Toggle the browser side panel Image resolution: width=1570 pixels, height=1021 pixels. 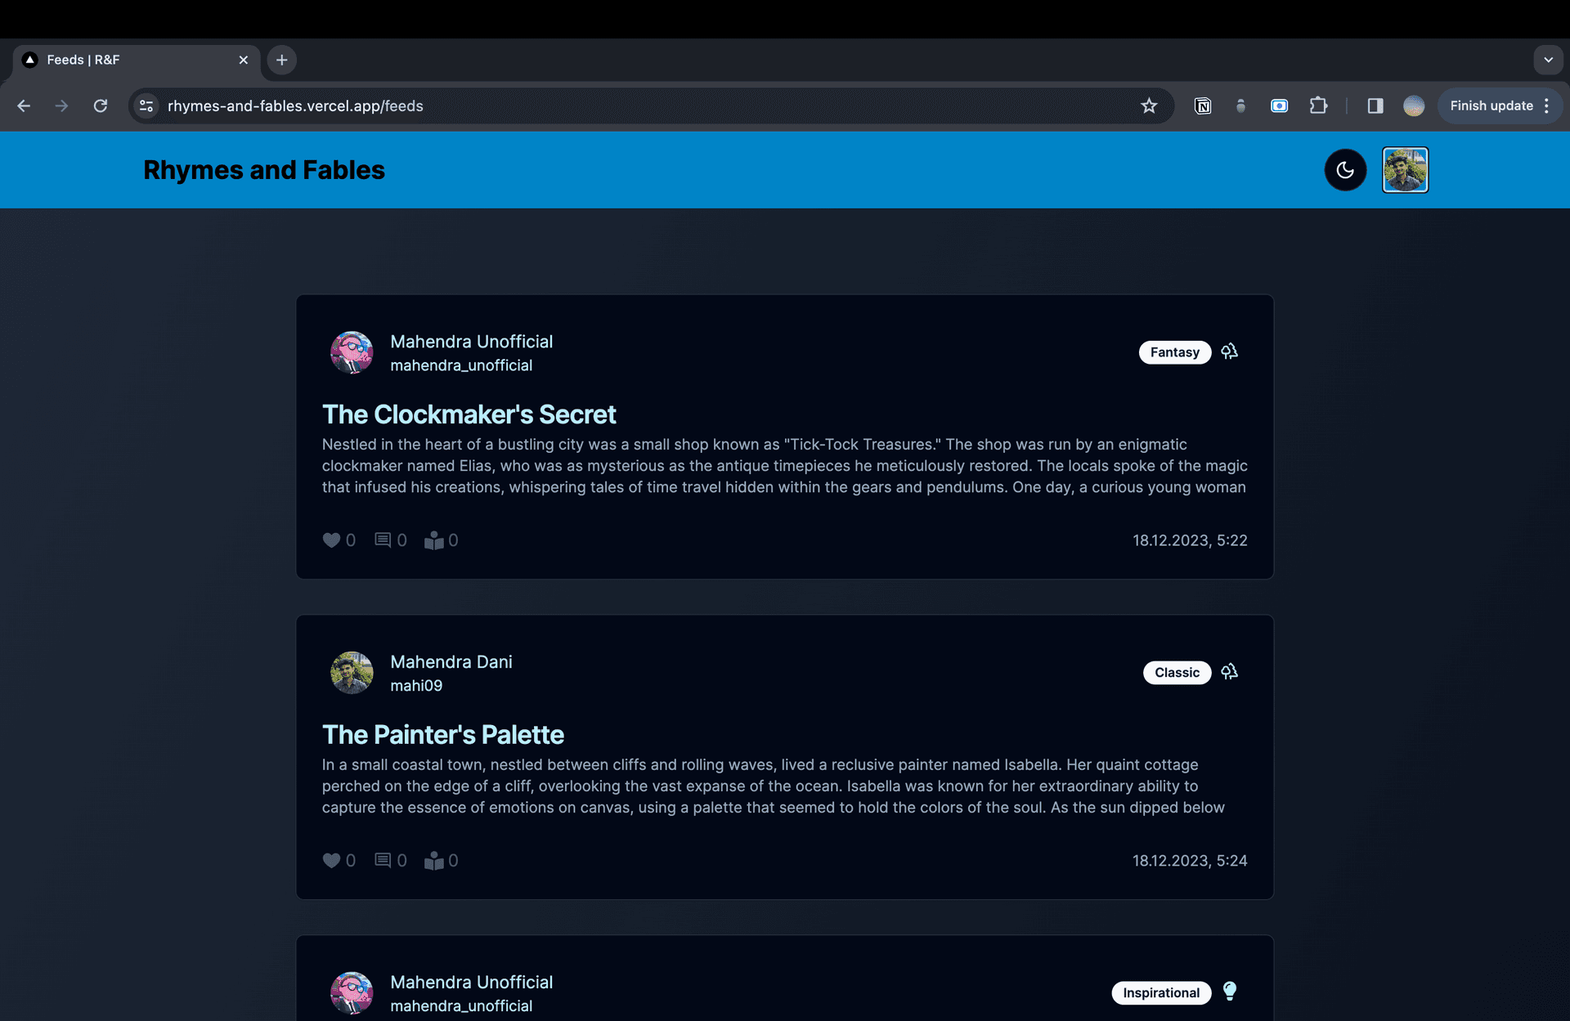1375,105
